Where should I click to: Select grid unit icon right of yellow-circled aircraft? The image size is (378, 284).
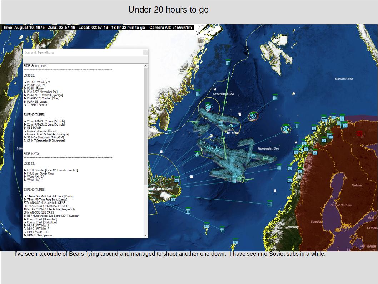coord(297,126)
